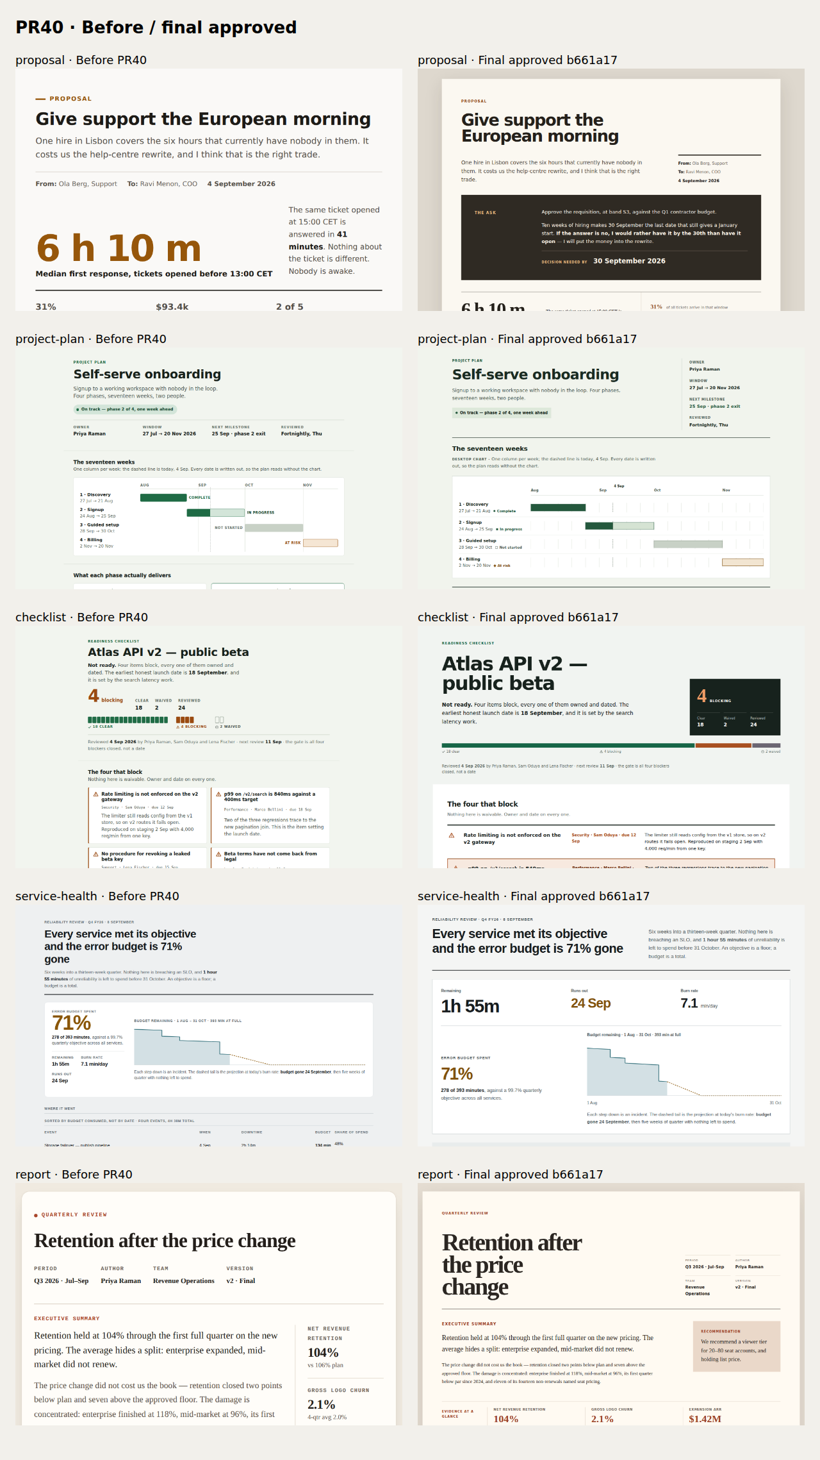
Task: Click green-orange progress bar in Final checklist
Action: [611, 746]
